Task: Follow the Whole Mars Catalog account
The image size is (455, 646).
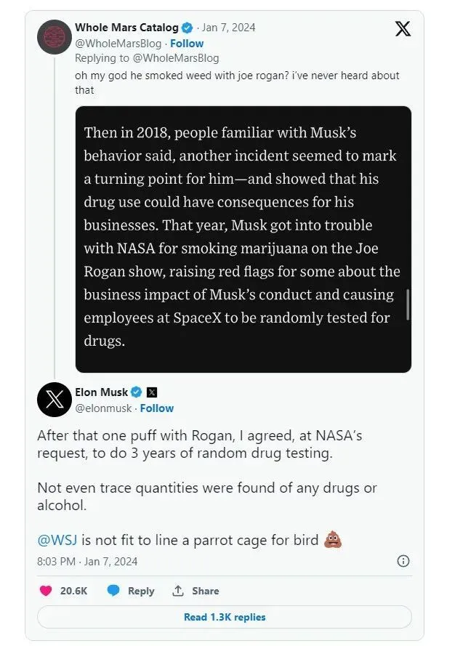Action: click(187, 44)
